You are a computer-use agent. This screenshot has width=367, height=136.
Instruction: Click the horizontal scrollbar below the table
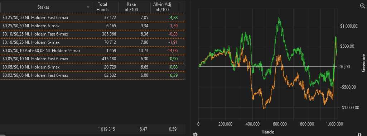coord(93,135)
